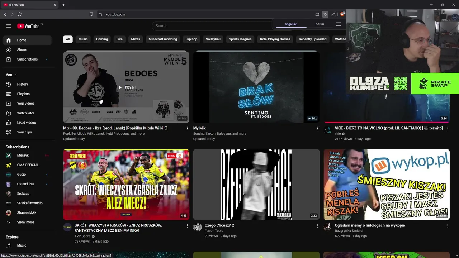The image size is (459, 258).
Task: Open the CM3 OFFICIAL subscription channel
Action: click(x=29, y=165)
